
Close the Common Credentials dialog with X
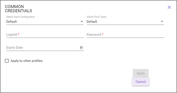[x=169, y=7]
